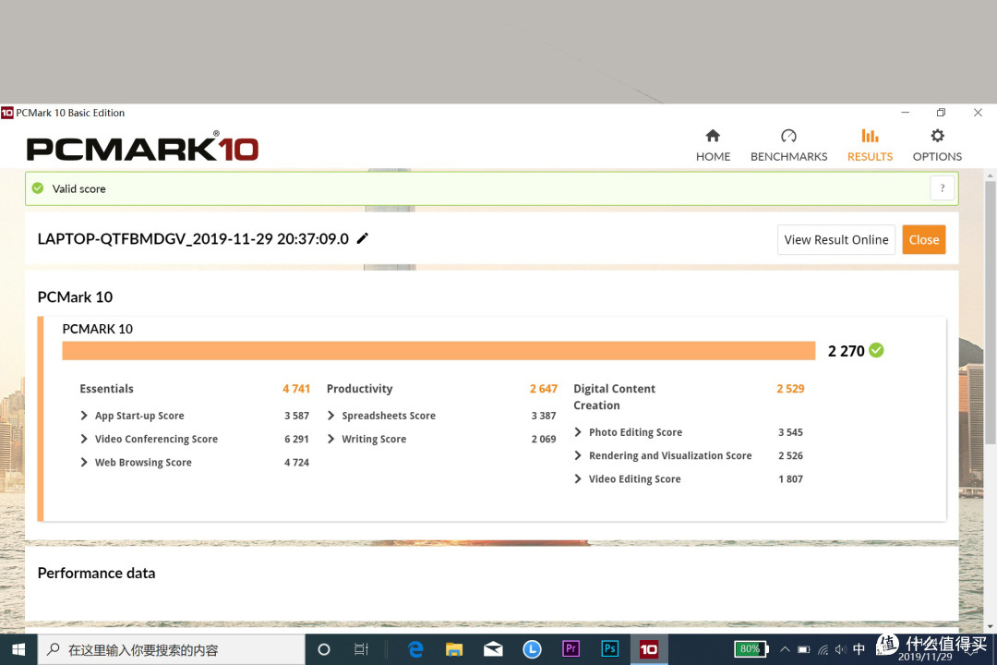The height and width of the screenshot is (665, 997).
Task: Open Cortana circle icon in the taskbar
Action: [324, 649]
